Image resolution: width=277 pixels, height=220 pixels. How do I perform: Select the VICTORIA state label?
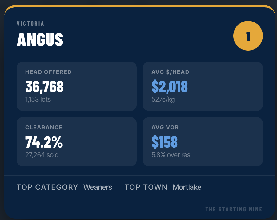(30, 23)
